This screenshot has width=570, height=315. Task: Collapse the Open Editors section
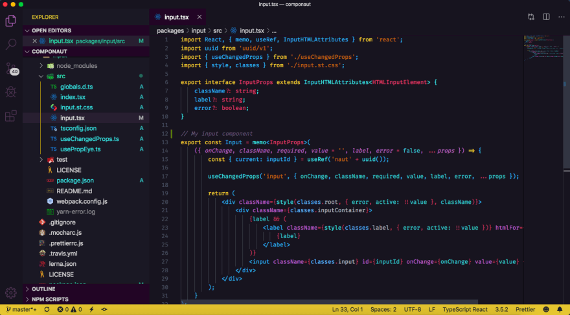85,30
